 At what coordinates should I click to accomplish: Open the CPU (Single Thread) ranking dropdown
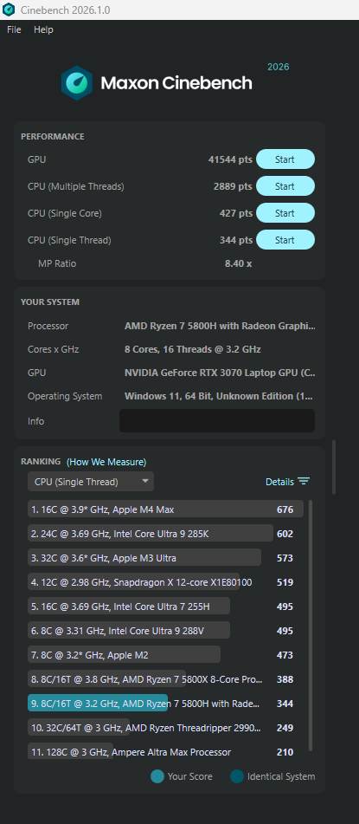(x=91, y=482)
